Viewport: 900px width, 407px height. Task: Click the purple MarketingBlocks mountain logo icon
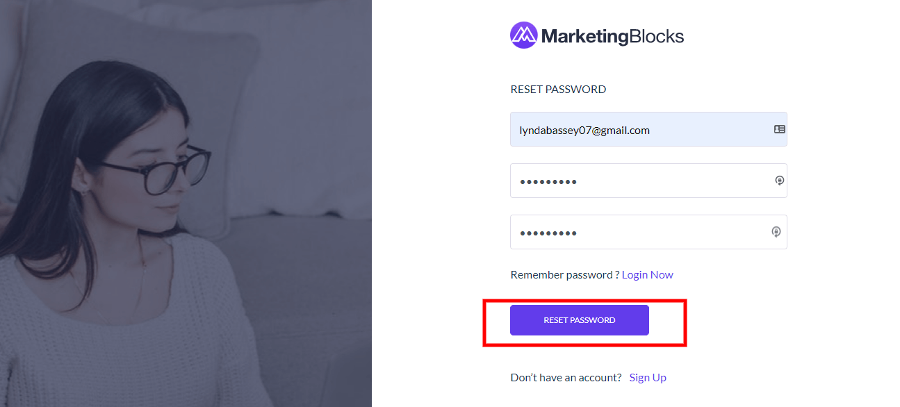pyautogui.click(x=523, y=35)
